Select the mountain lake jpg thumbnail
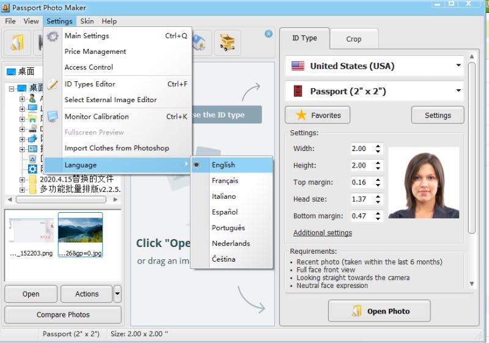489x343 pixels. tap(81, 235)
